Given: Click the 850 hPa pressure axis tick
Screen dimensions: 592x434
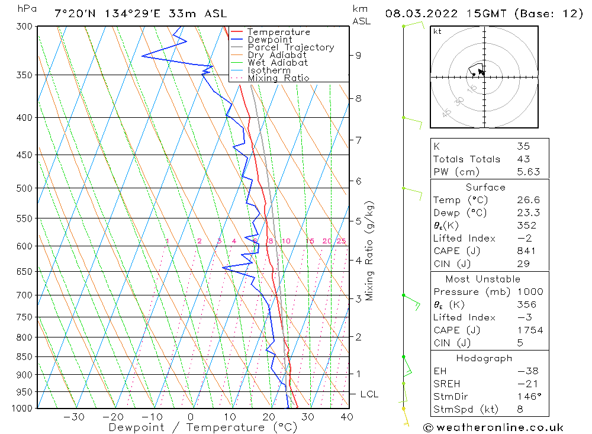Looking at the screenshot, I should tap(24, 356).
